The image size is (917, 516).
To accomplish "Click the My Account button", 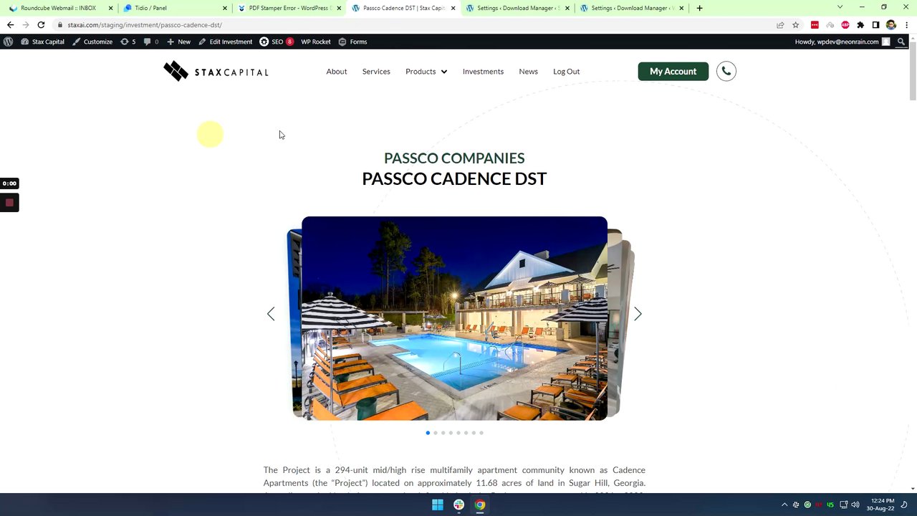I will click(x=673, y=72).
